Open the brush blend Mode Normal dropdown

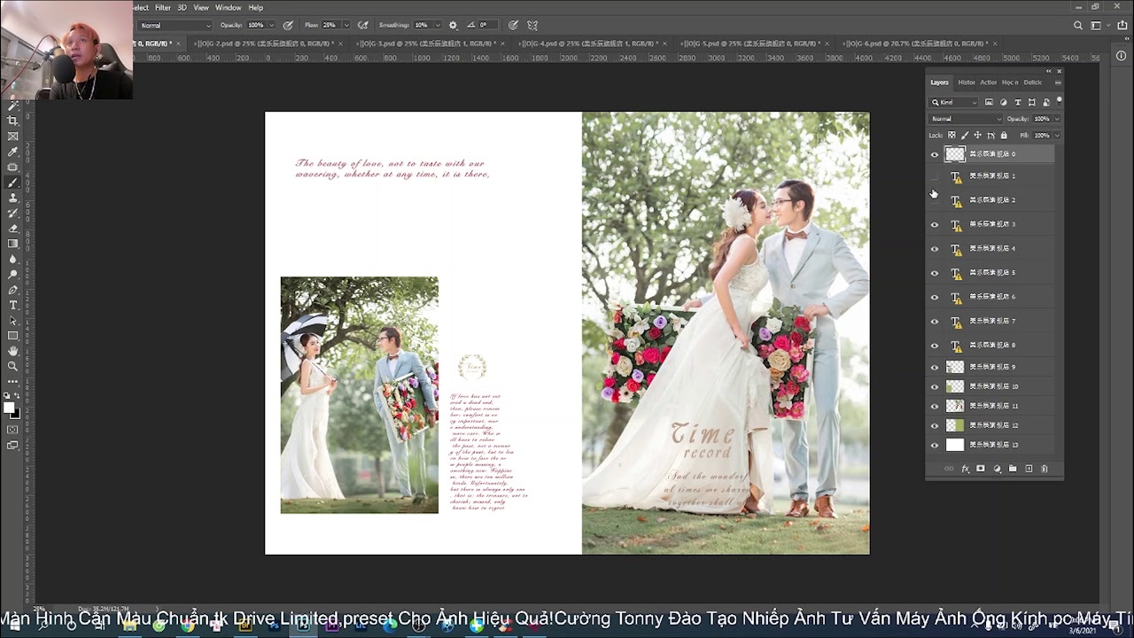point(175,26)
